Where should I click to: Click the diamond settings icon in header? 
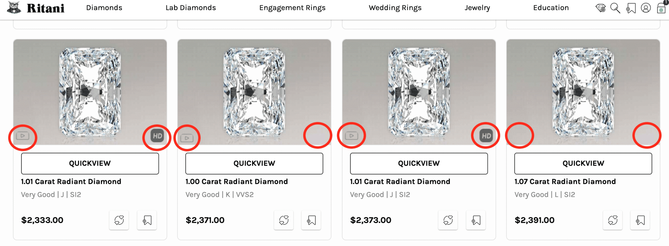coord(600,8)
